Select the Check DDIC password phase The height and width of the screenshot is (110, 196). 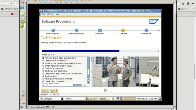coord(55,82)
